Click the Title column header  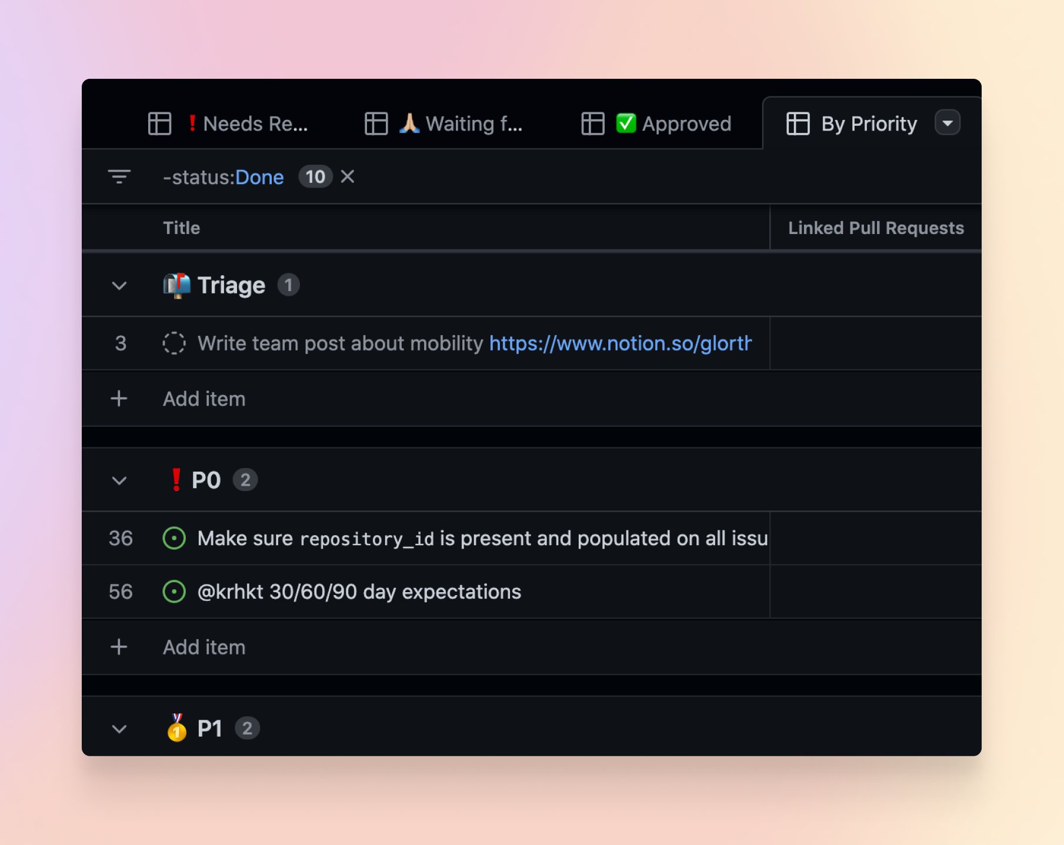click(x=181, y=228)
